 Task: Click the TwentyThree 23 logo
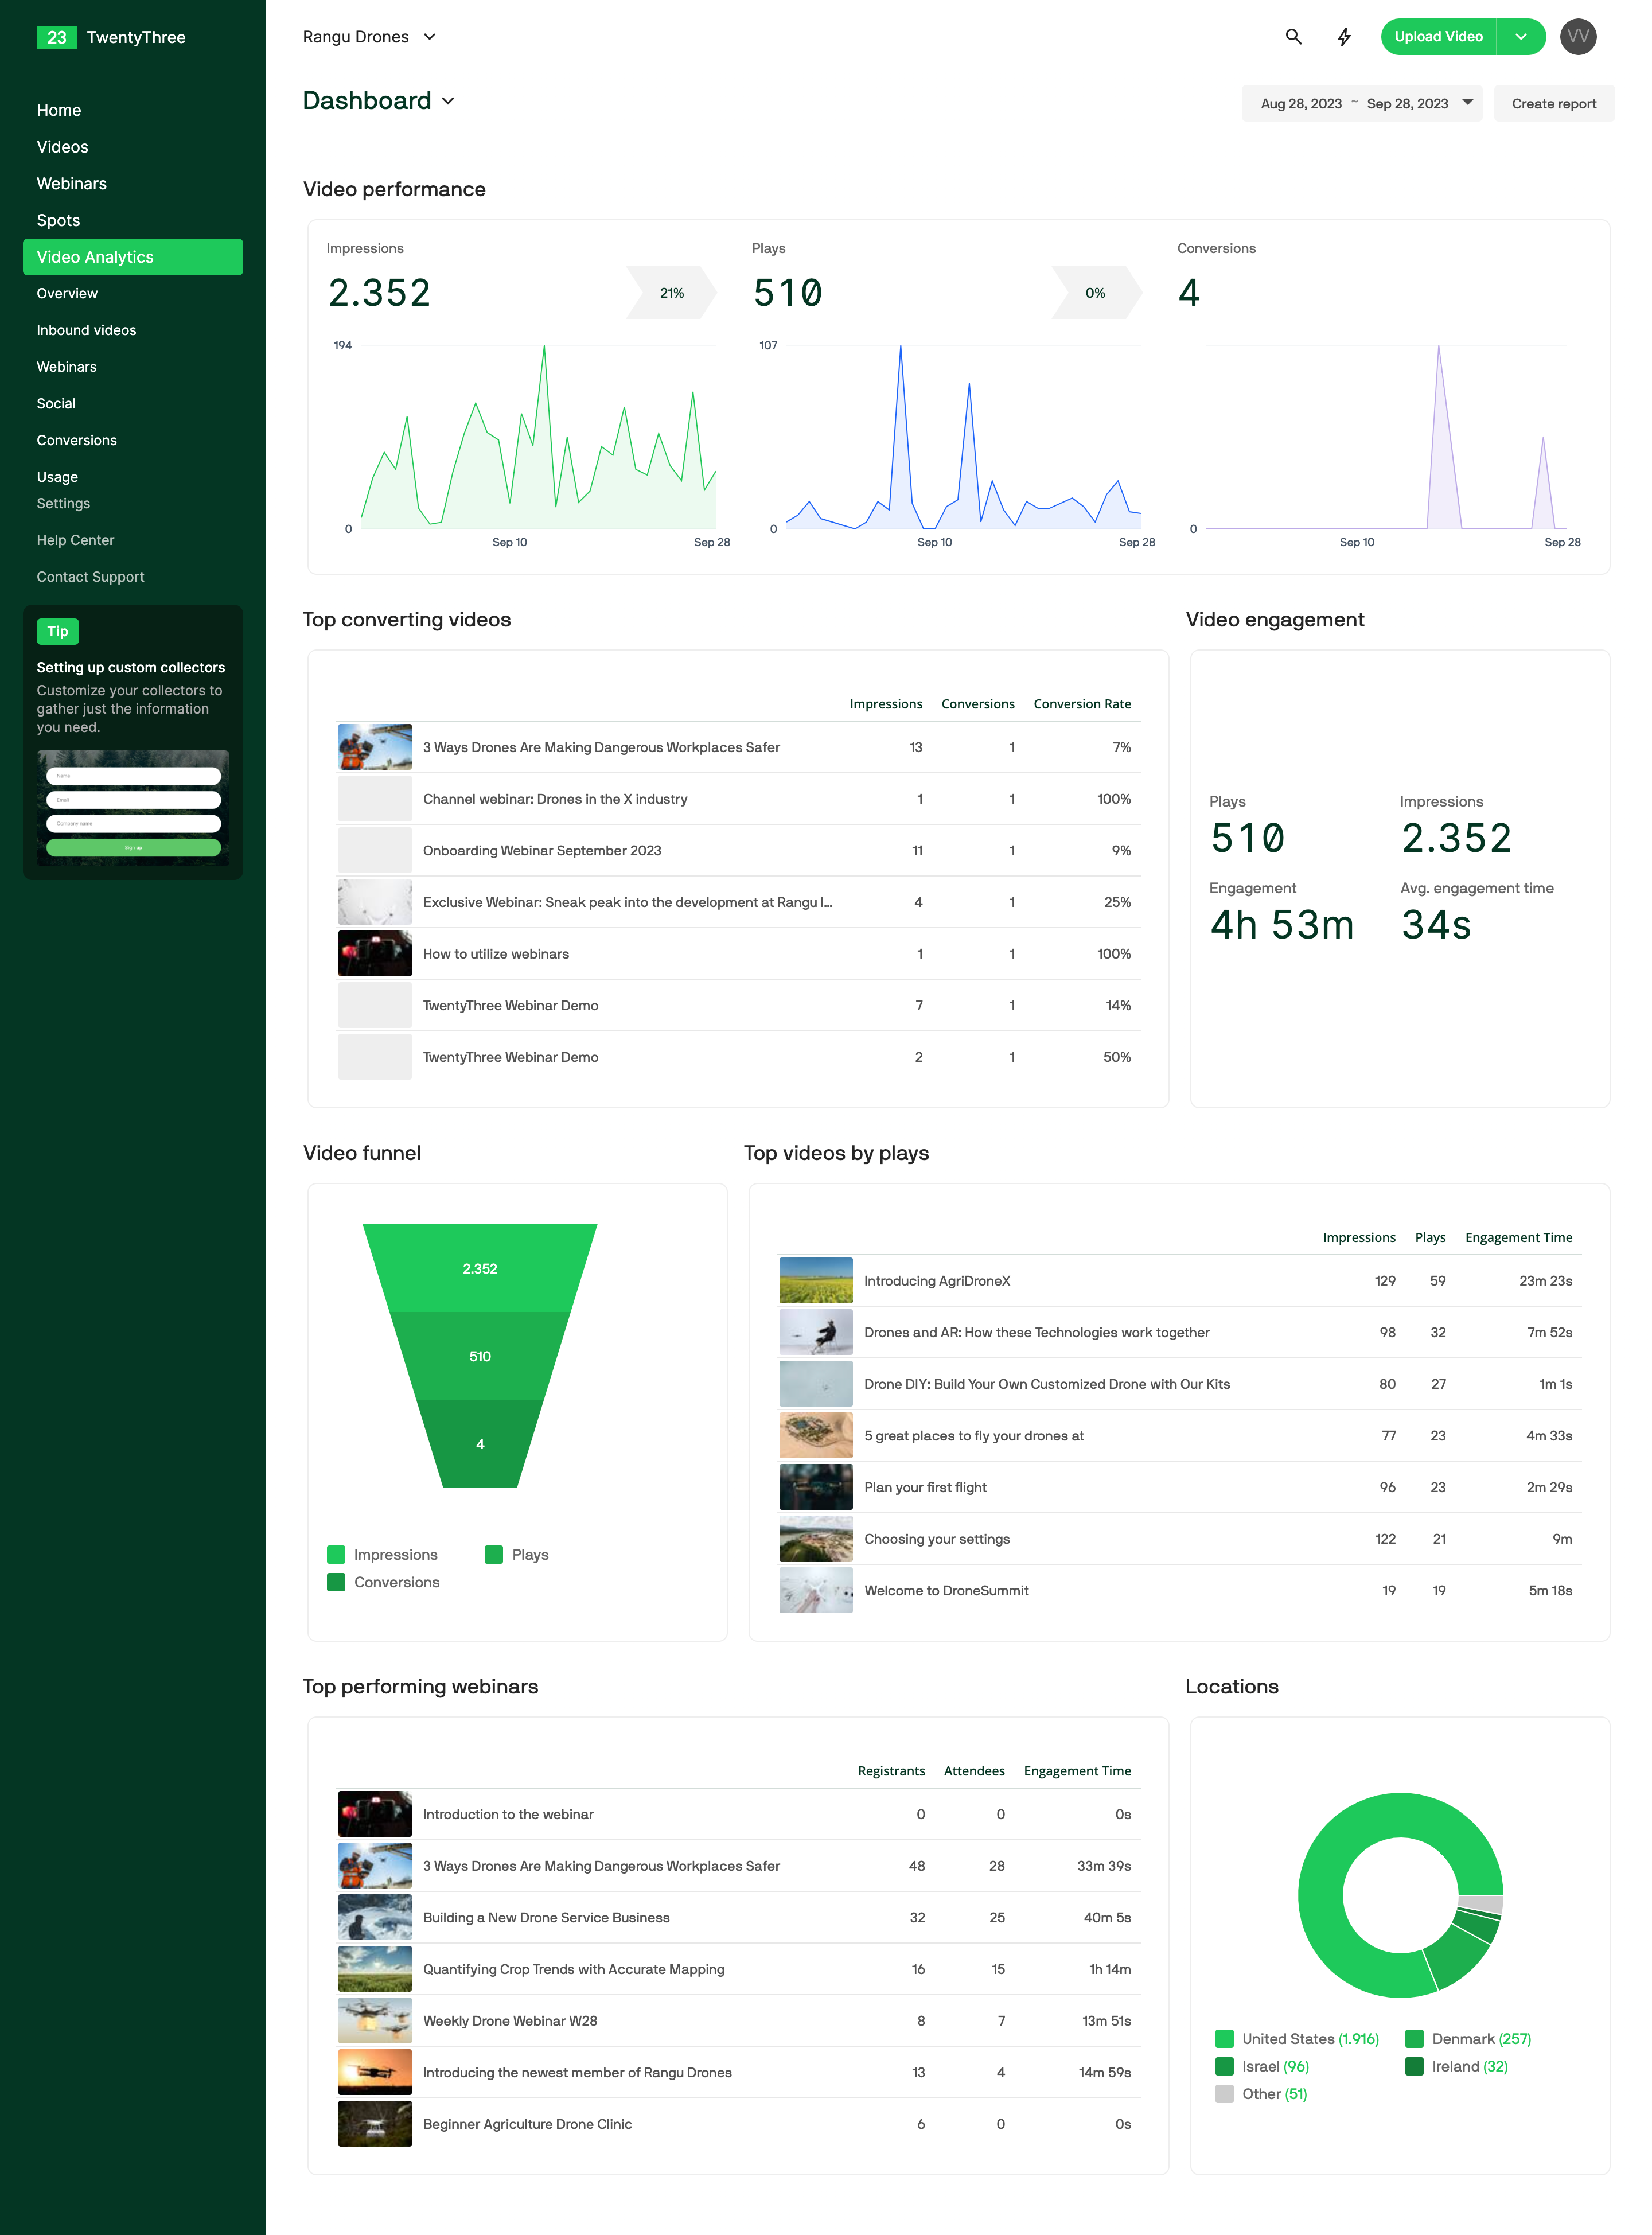56,37
